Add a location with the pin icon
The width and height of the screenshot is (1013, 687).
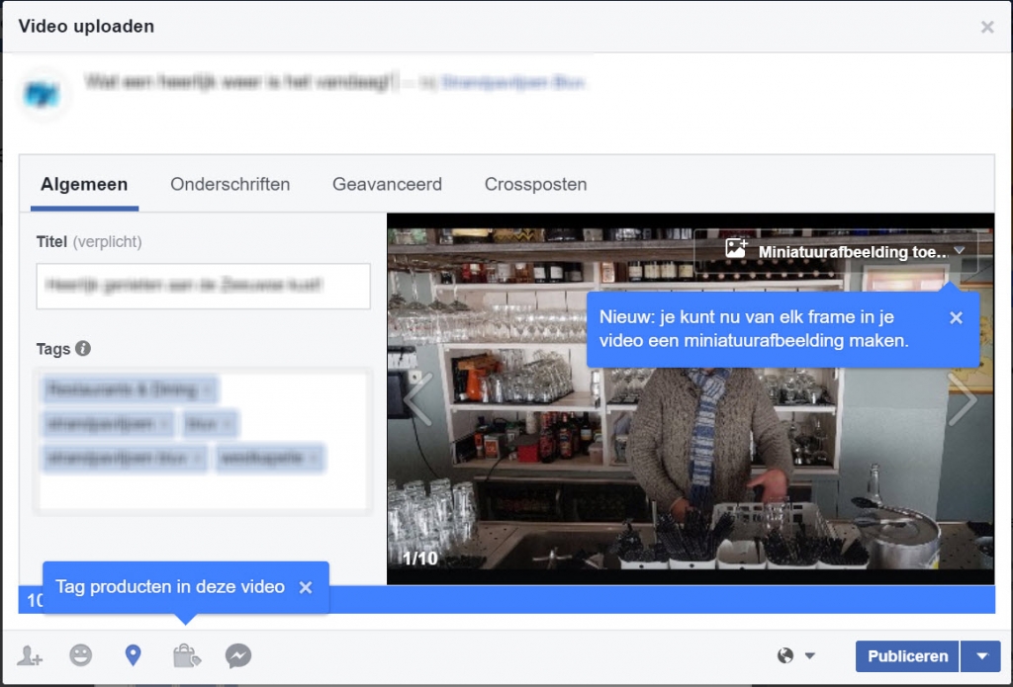134,655
